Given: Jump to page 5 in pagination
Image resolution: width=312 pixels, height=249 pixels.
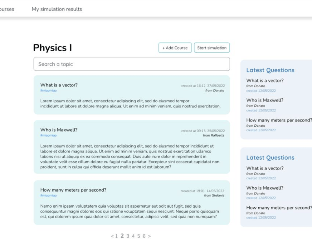Looking at the screenshot, I should pos(139,236).
